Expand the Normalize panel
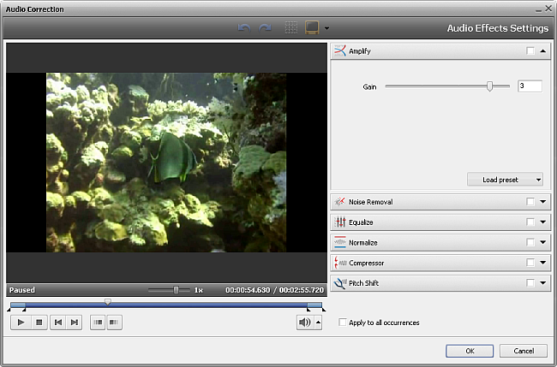The width and height of the screenshot is (557, 367). (x=542, y=243)
